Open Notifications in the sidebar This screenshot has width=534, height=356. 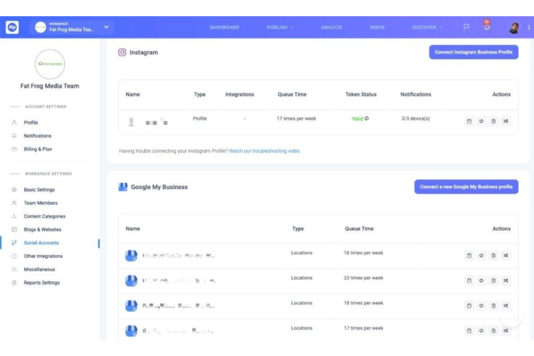pos(38,136)
